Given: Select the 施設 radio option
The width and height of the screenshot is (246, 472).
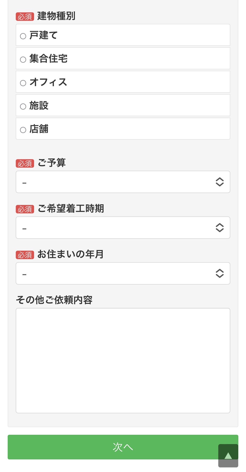Looking at the screenshot, I should (x=23, y=106).
